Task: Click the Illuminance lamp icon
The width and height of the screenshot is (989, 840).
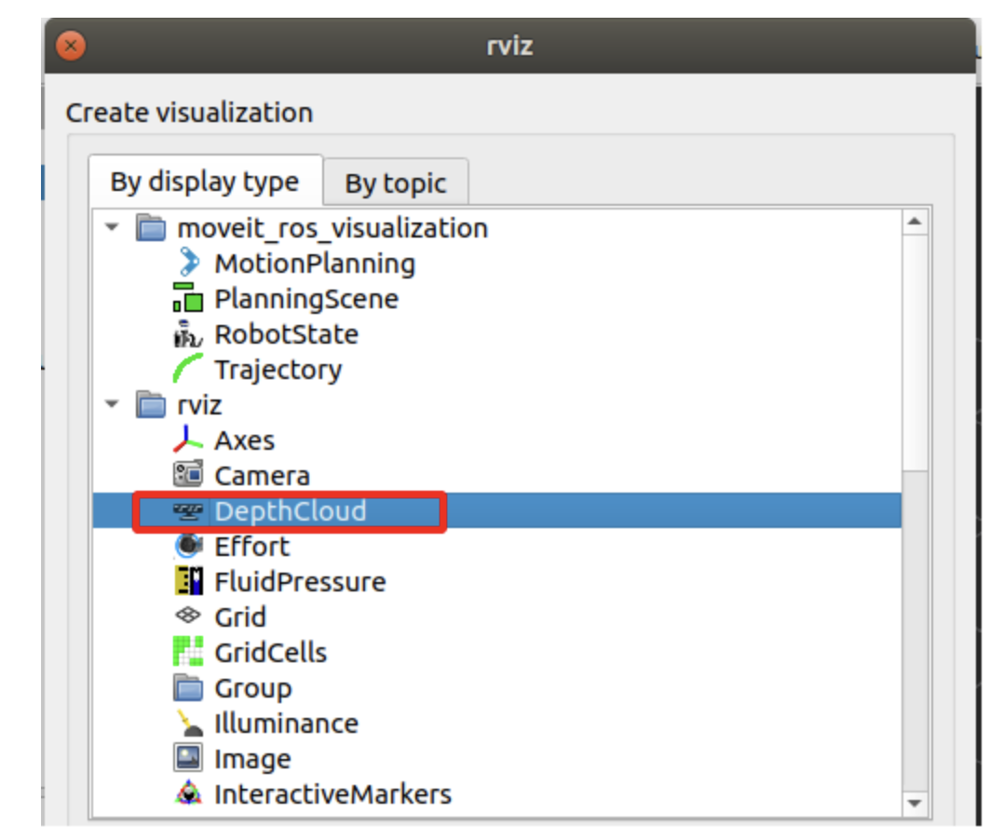Action: [x=188, y=723]
